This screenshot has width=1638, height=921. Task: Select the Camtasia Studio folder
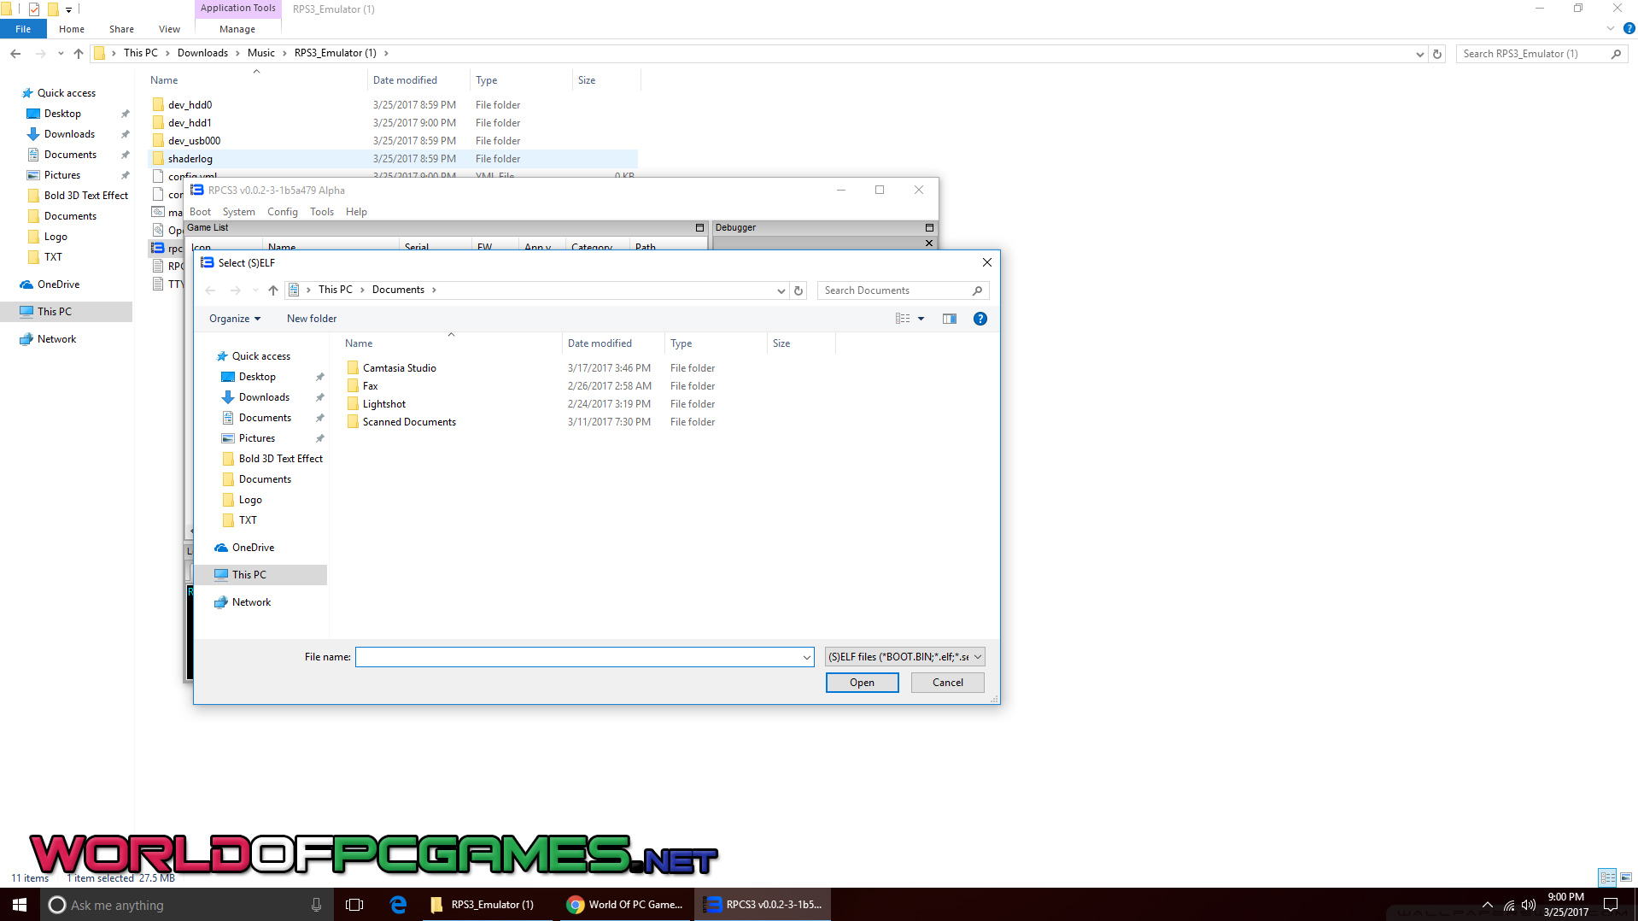(x=399, y=368)
